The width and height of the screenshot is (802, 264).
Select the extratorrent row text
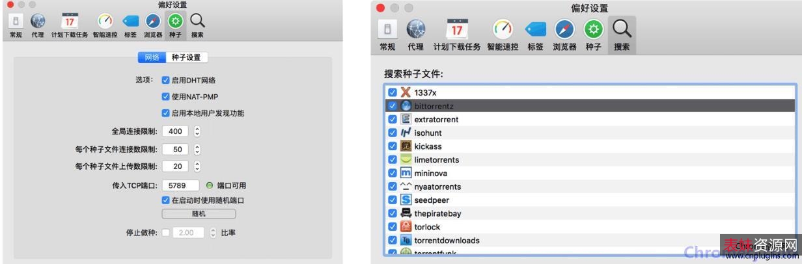[436, 120]
